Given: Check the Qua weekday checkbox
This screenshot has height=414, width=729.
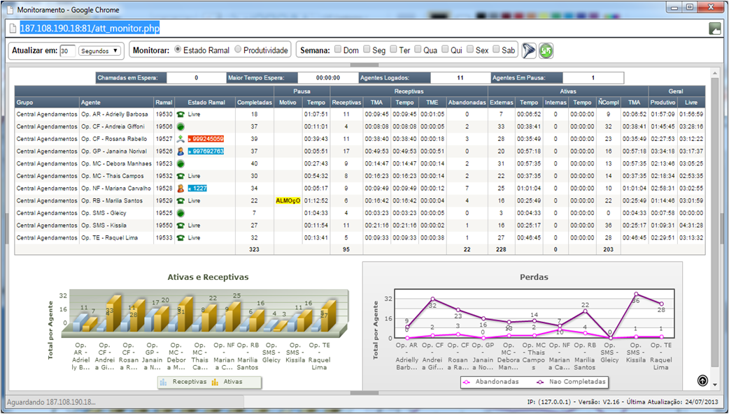Looking at the screenshot, I should click(x=418, y=49).
